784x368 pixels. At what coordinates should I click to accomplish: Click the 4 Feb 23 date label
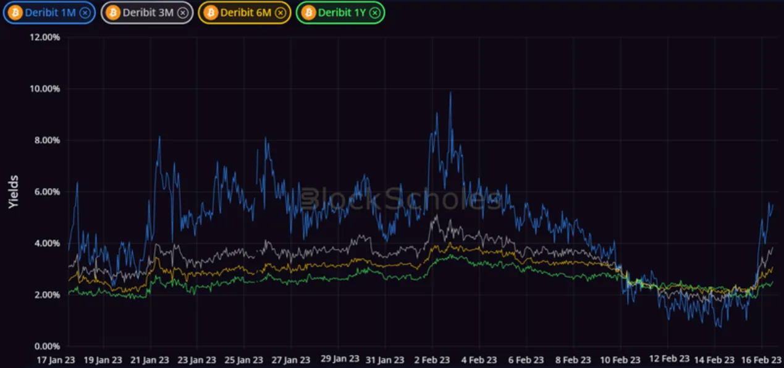tap(480, 359)
